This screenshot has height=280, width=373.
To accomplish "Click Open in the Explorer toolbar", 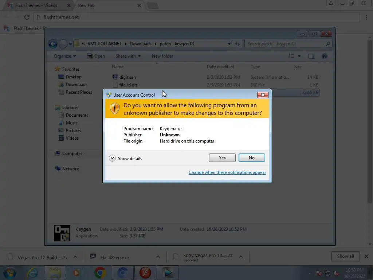I will tap(96, 56).
